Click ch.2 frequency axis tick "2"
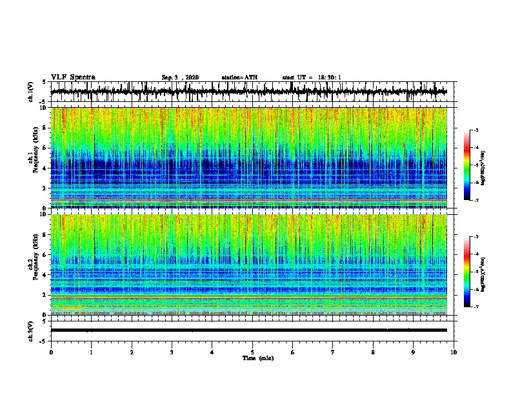 pos(45,295)
